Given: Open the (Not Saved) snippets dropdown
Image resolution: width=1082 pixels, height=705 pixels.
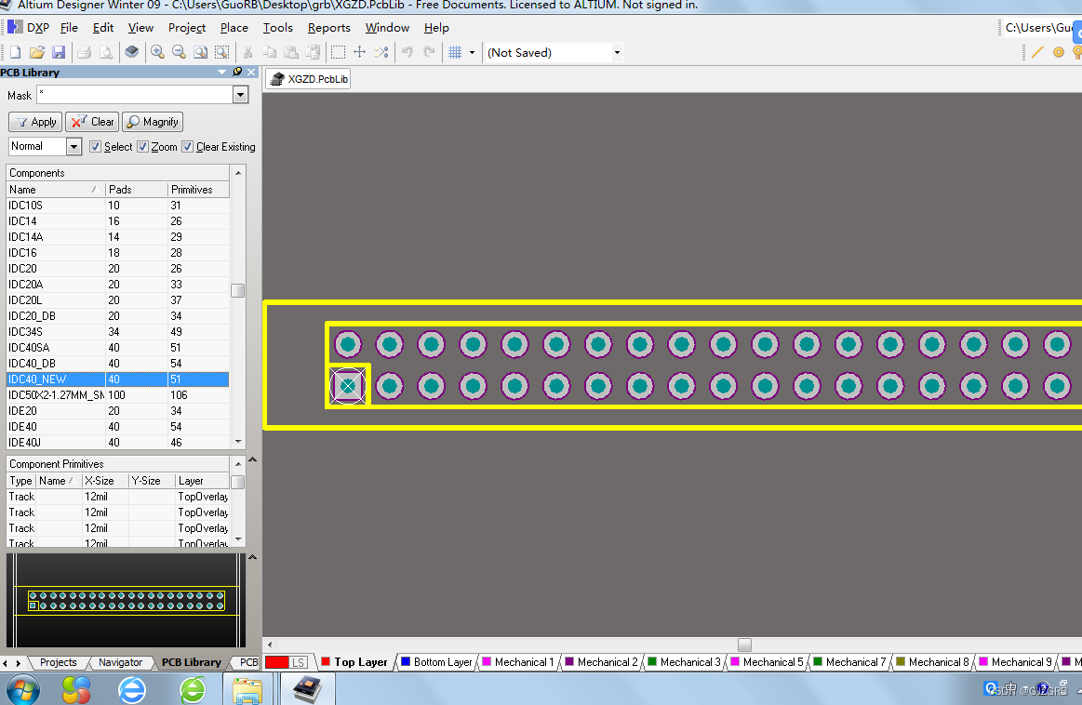Looking at the screenshot, I should [x=616, y=52].
